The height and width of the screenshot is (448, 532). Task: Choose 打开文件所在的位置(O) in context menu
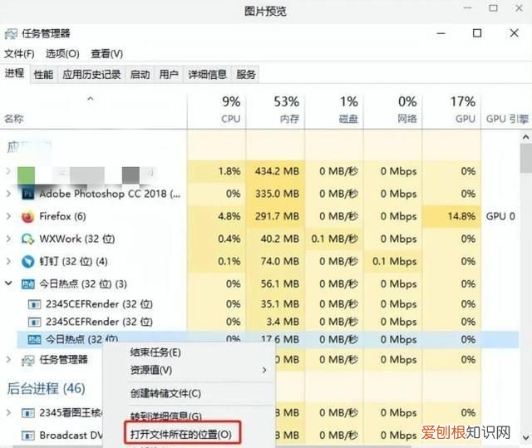pyautogui.click(x=181, y=435)
